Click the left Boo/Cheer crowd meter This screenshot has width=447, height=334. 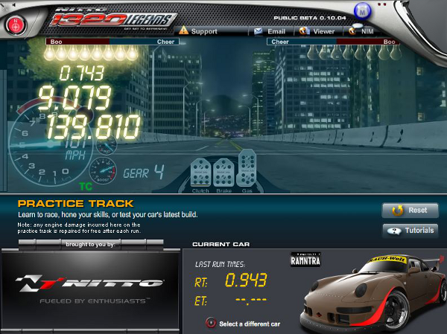(x=111, y=42)
